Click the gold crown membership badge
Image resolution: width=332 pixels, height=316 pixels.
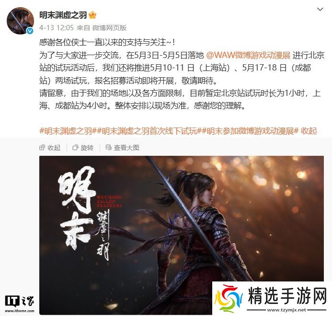93,15
